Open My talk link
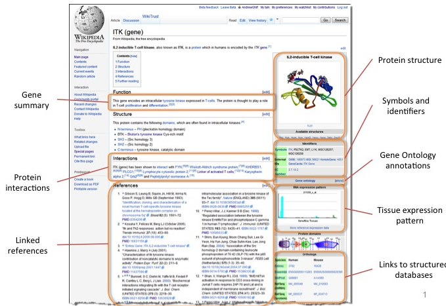The image size is (446, 306). click(x=265, y=7)
